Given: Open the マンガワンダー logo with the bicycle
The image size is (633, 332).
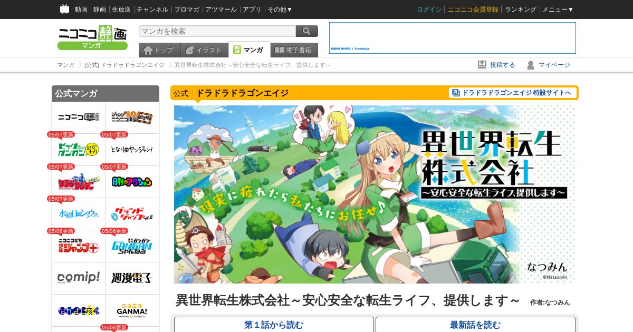Looking at the screenshot, I should pyautogui.click(x=79, y=182).
